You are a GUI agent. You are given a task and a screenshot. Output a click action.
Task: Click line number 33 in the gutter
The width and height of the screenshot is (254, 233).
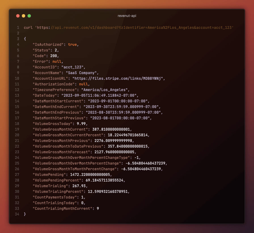[17, 209]
